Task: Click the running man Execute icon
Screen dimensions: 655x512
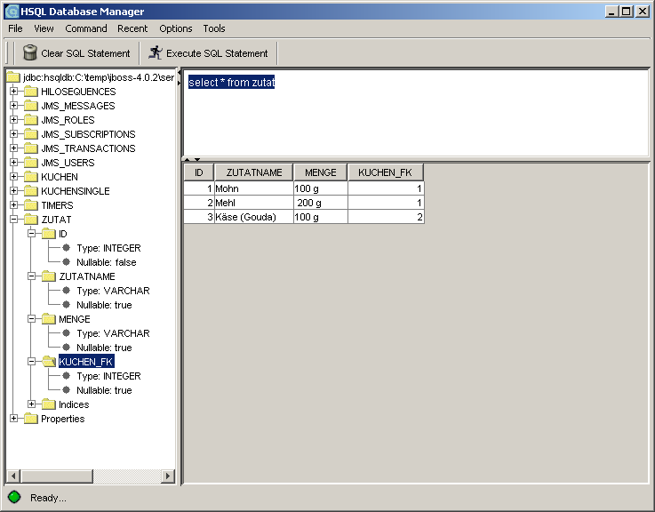Action: point(156,52)
